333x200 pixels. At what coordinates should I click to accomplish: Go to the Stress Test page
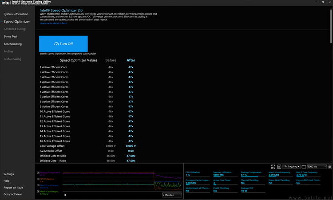10,36
